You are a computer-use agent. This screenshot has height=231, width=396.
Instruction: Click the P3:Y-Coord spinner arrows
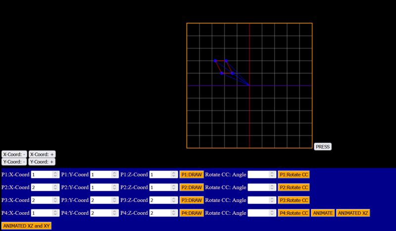tap(114, 200)
